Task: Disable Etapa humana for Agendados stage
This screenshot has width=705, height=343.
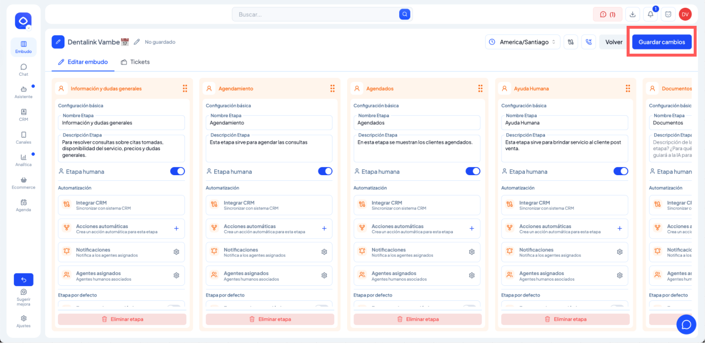Action: tap(473, 171)
